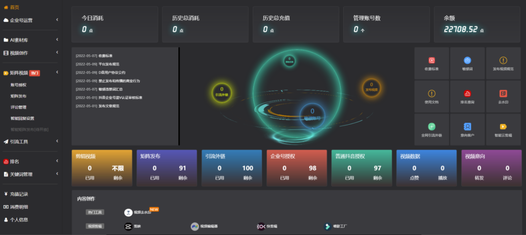The image size is (526, 235).
Task: Click the 视频剪辑 category tag
Action: (x=95, y=226)
